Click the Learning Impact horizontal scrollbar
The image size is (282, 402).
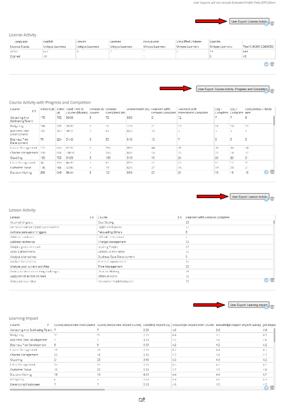click(57, 389)
